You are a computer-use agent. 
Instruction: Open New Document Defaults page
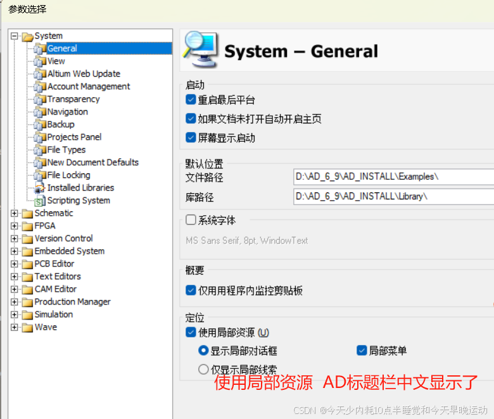point(93,162)
